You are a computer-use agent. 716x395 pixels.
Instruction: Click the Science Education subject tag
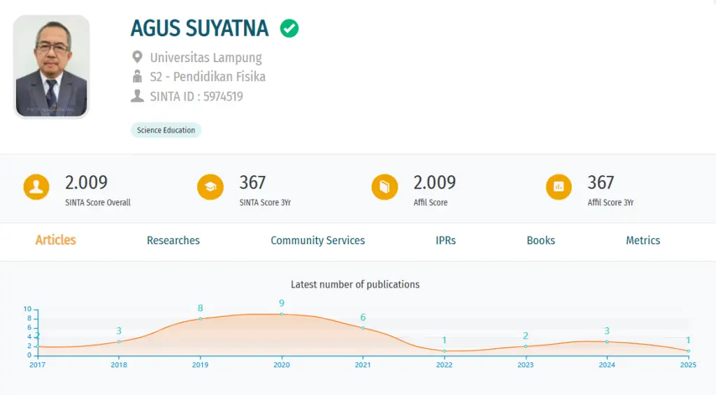click(166, 131)
